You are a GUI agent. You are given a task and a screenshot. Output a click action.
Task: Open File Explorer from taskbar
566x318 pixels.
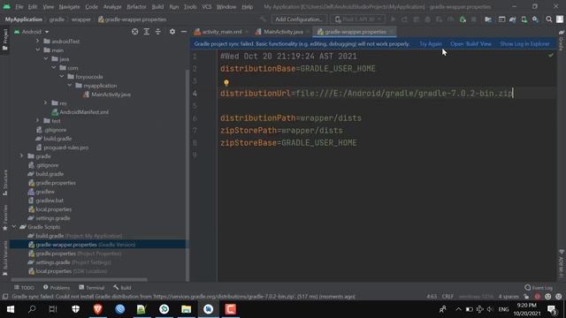(187, 309)
